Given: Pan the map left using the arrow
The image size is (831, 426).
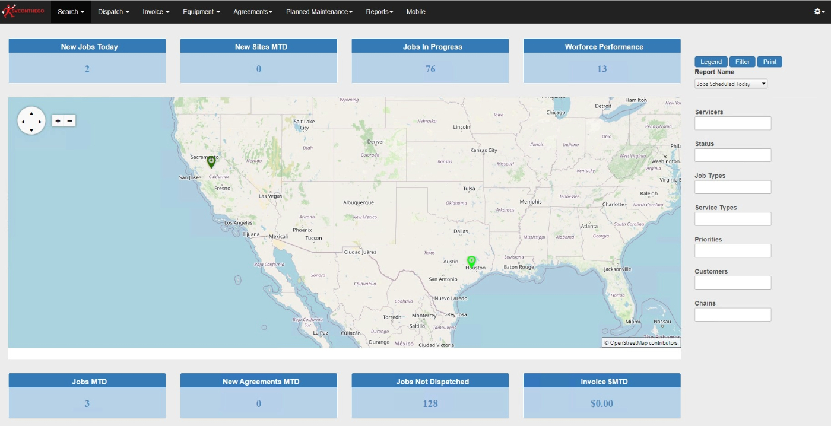Looking at the screenshot, I should click(23, 122).
